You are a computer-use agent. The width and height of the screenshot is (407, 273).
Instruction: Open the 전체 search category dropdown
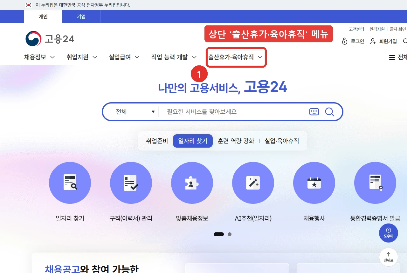click(x=135, y=112)
